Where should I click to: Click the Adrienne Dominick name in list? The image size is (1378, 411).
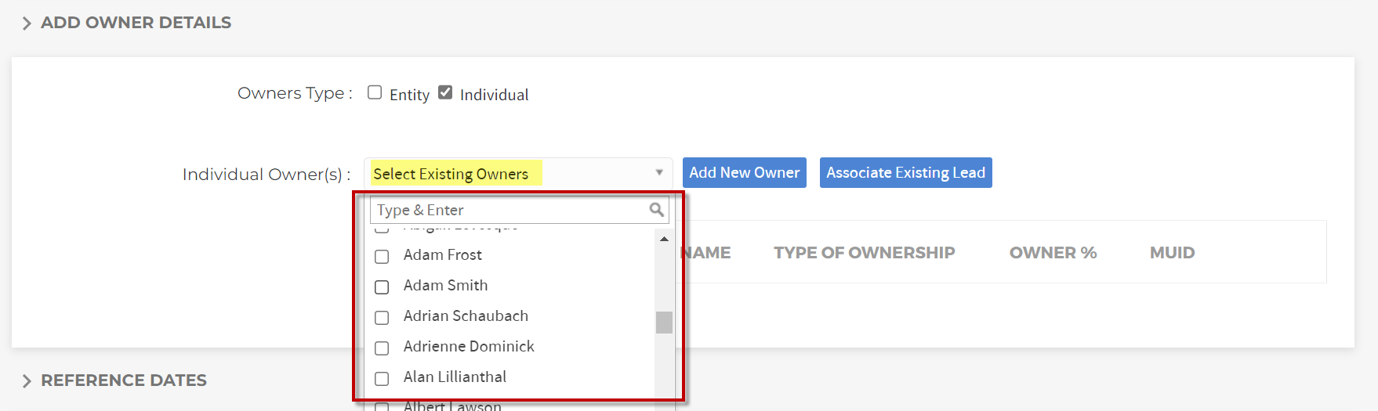pos(469,347)
